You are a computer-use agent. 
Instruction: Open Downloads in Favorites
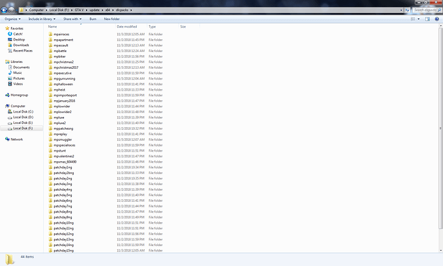[21, 45]
